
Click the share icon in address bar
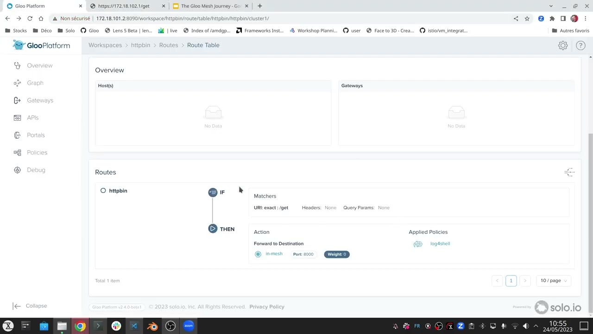pyautogui.click(x=516, y=19)
